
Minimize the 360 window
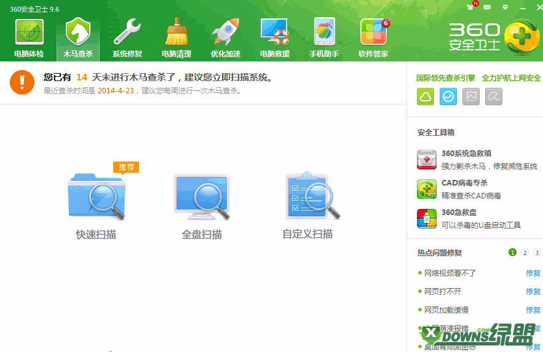pos(523,7)
